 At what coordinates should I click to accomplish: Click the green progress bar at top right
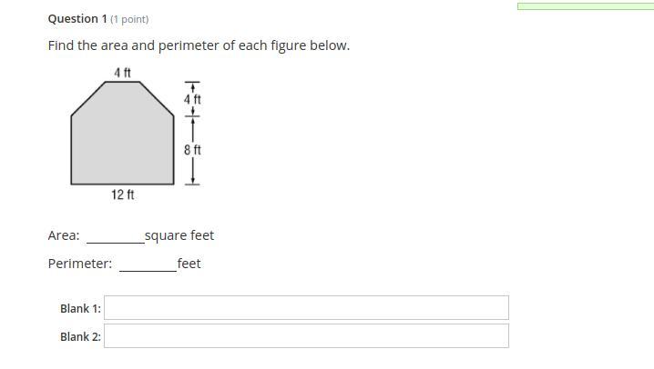pyautogui.click(x=585, y=5)
